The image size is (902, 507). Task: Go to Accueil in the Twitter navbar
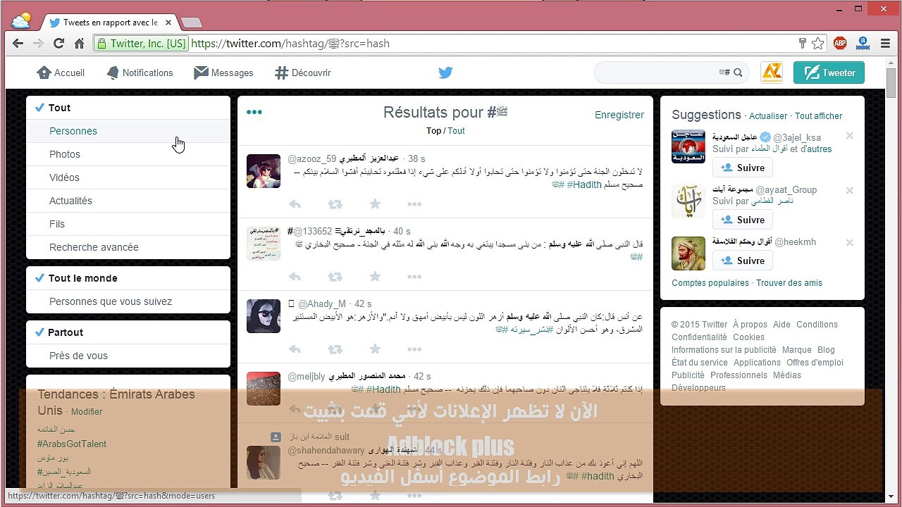(x=61, y=73)
